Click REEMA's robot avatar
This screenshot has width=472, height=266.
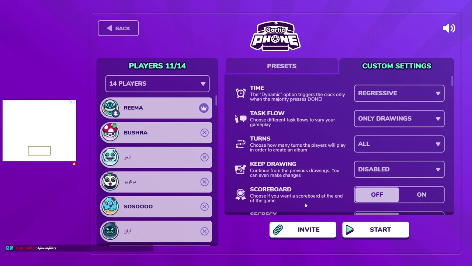(x=110, y=108)
